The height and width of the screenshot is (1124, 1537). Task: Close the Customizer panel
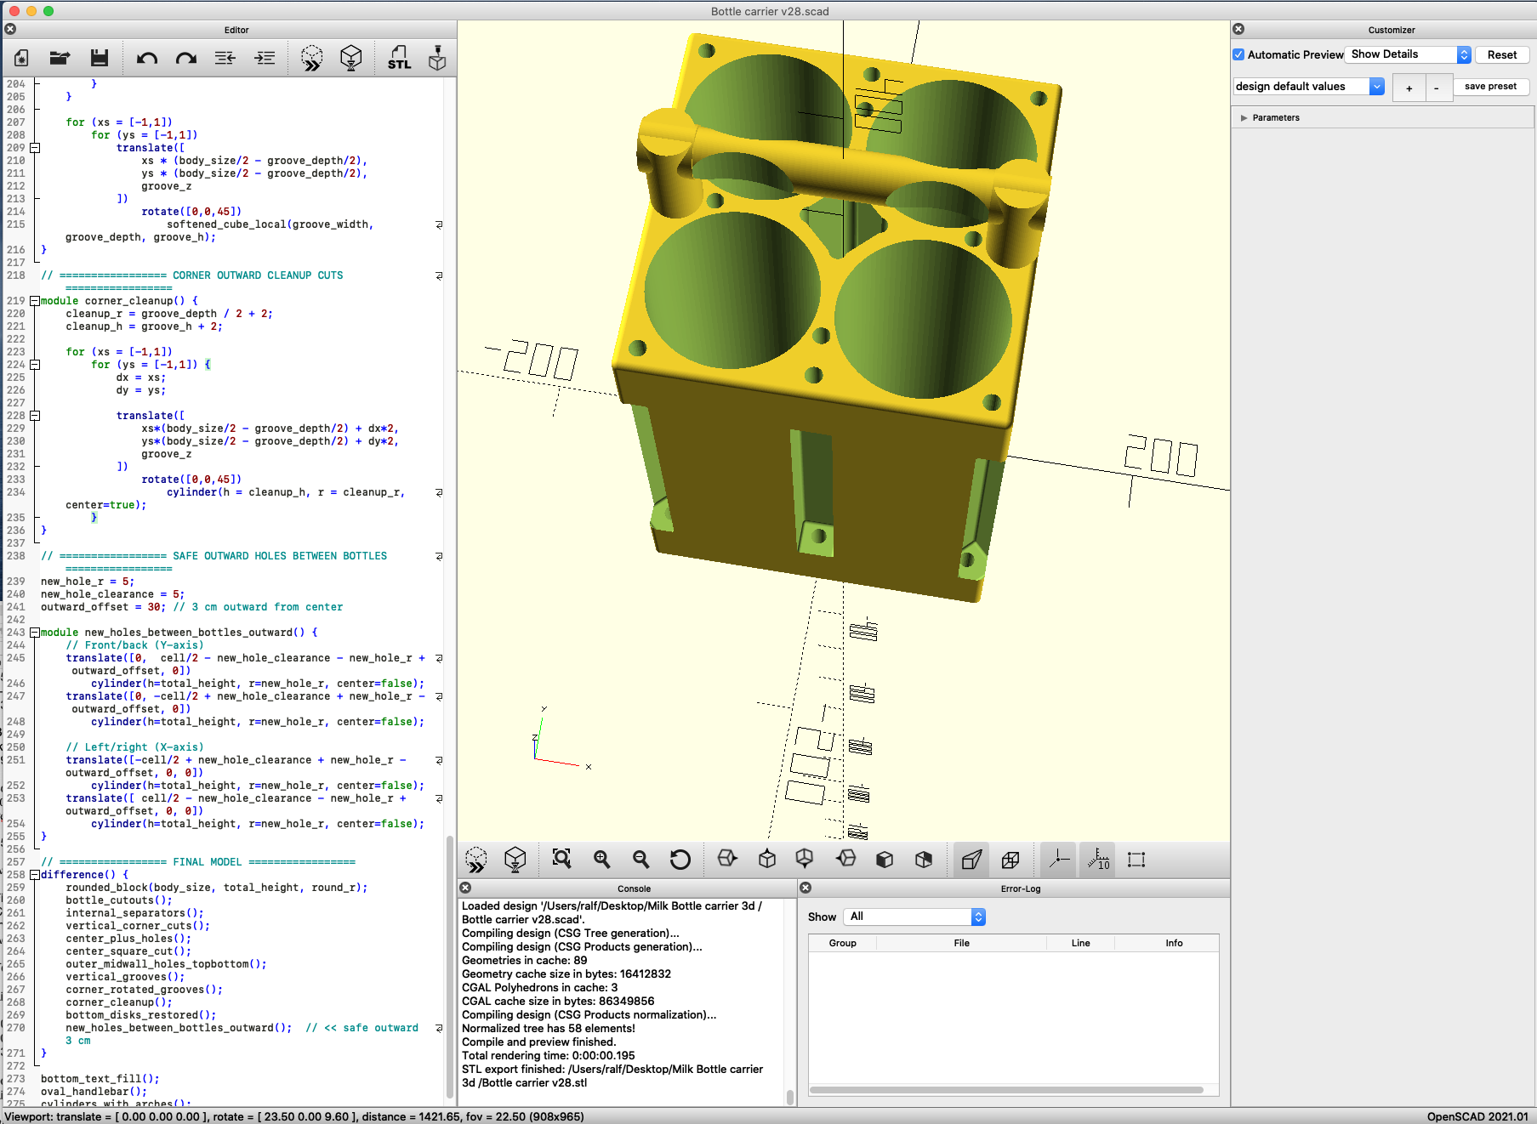tap(1238, 29)
